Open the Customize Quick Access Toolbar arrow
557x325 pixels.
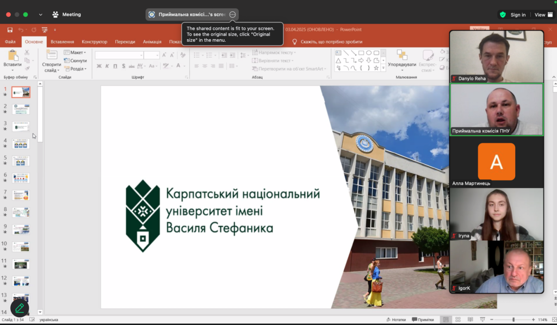55,30
